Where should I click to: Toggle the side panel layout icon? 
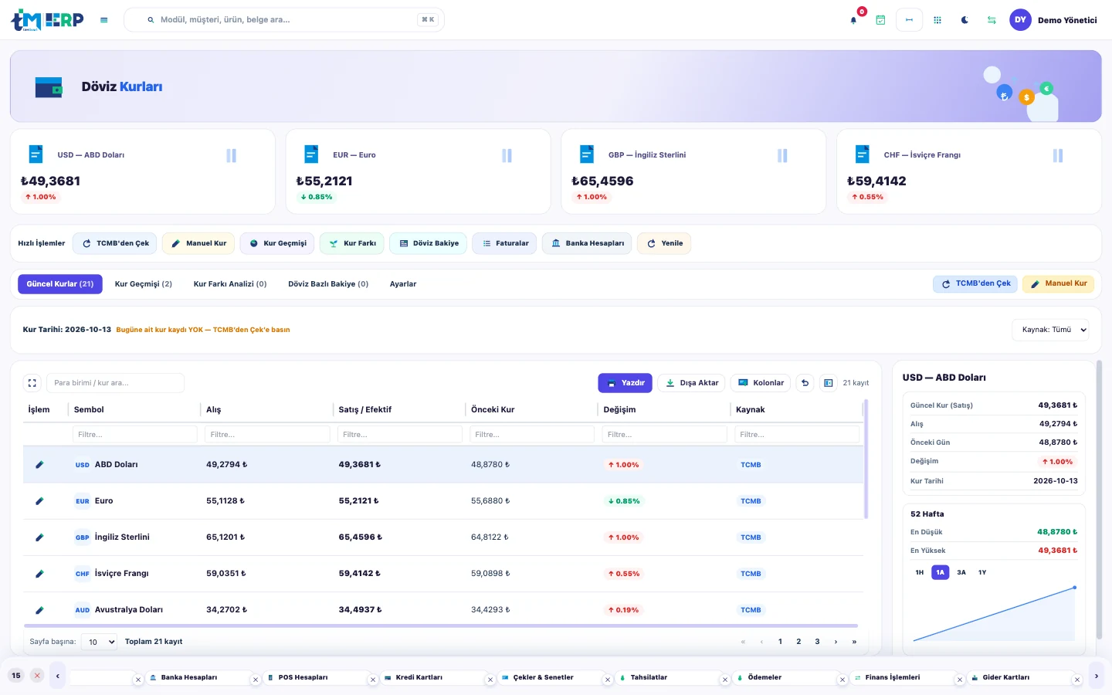coord(828,383)
